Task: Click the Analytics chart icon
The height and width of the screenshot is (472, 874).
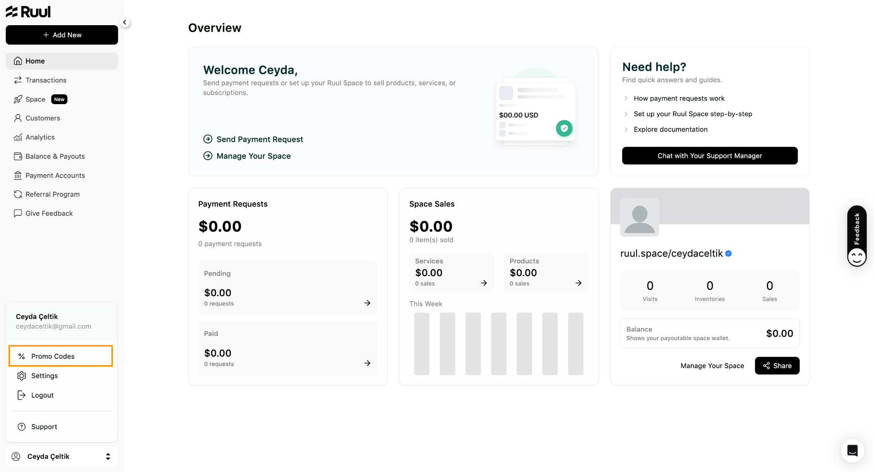Action: coord(18,137)
